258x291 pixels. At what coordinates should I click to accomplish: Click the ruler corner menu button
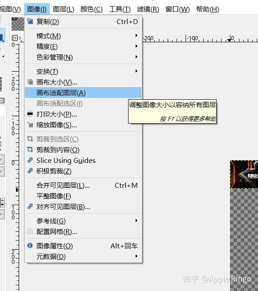15,38
